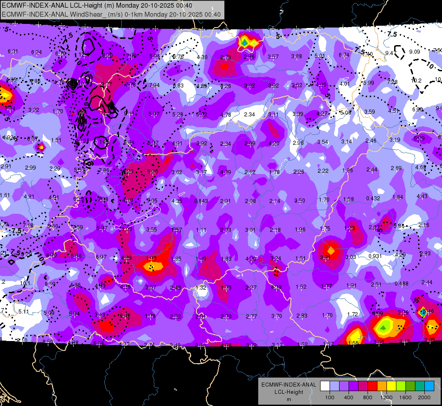Screen dimensions: 442x406
Task: Click legend tick label 400
Action: click(x=349, y=397)
